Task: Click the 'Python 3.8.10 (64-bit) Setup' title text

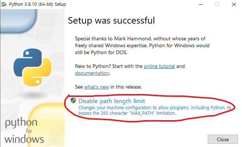Action: pyautogui.click(x=38, y=4)
